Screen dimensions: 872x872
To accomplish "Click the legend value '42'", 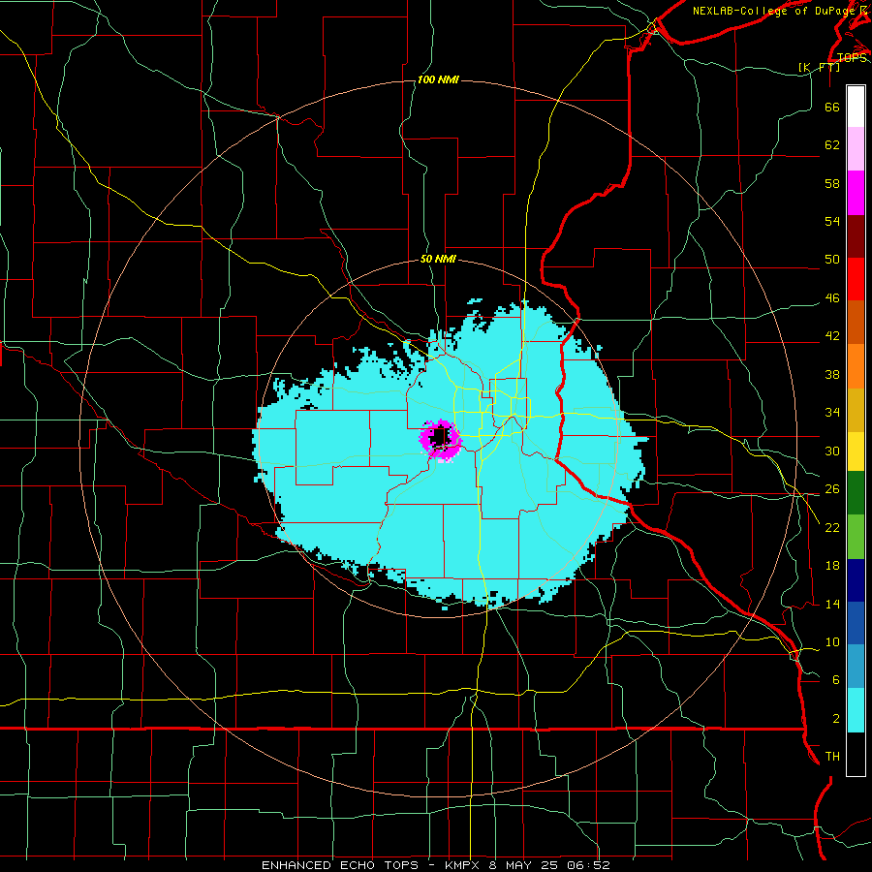I will 832,336.
